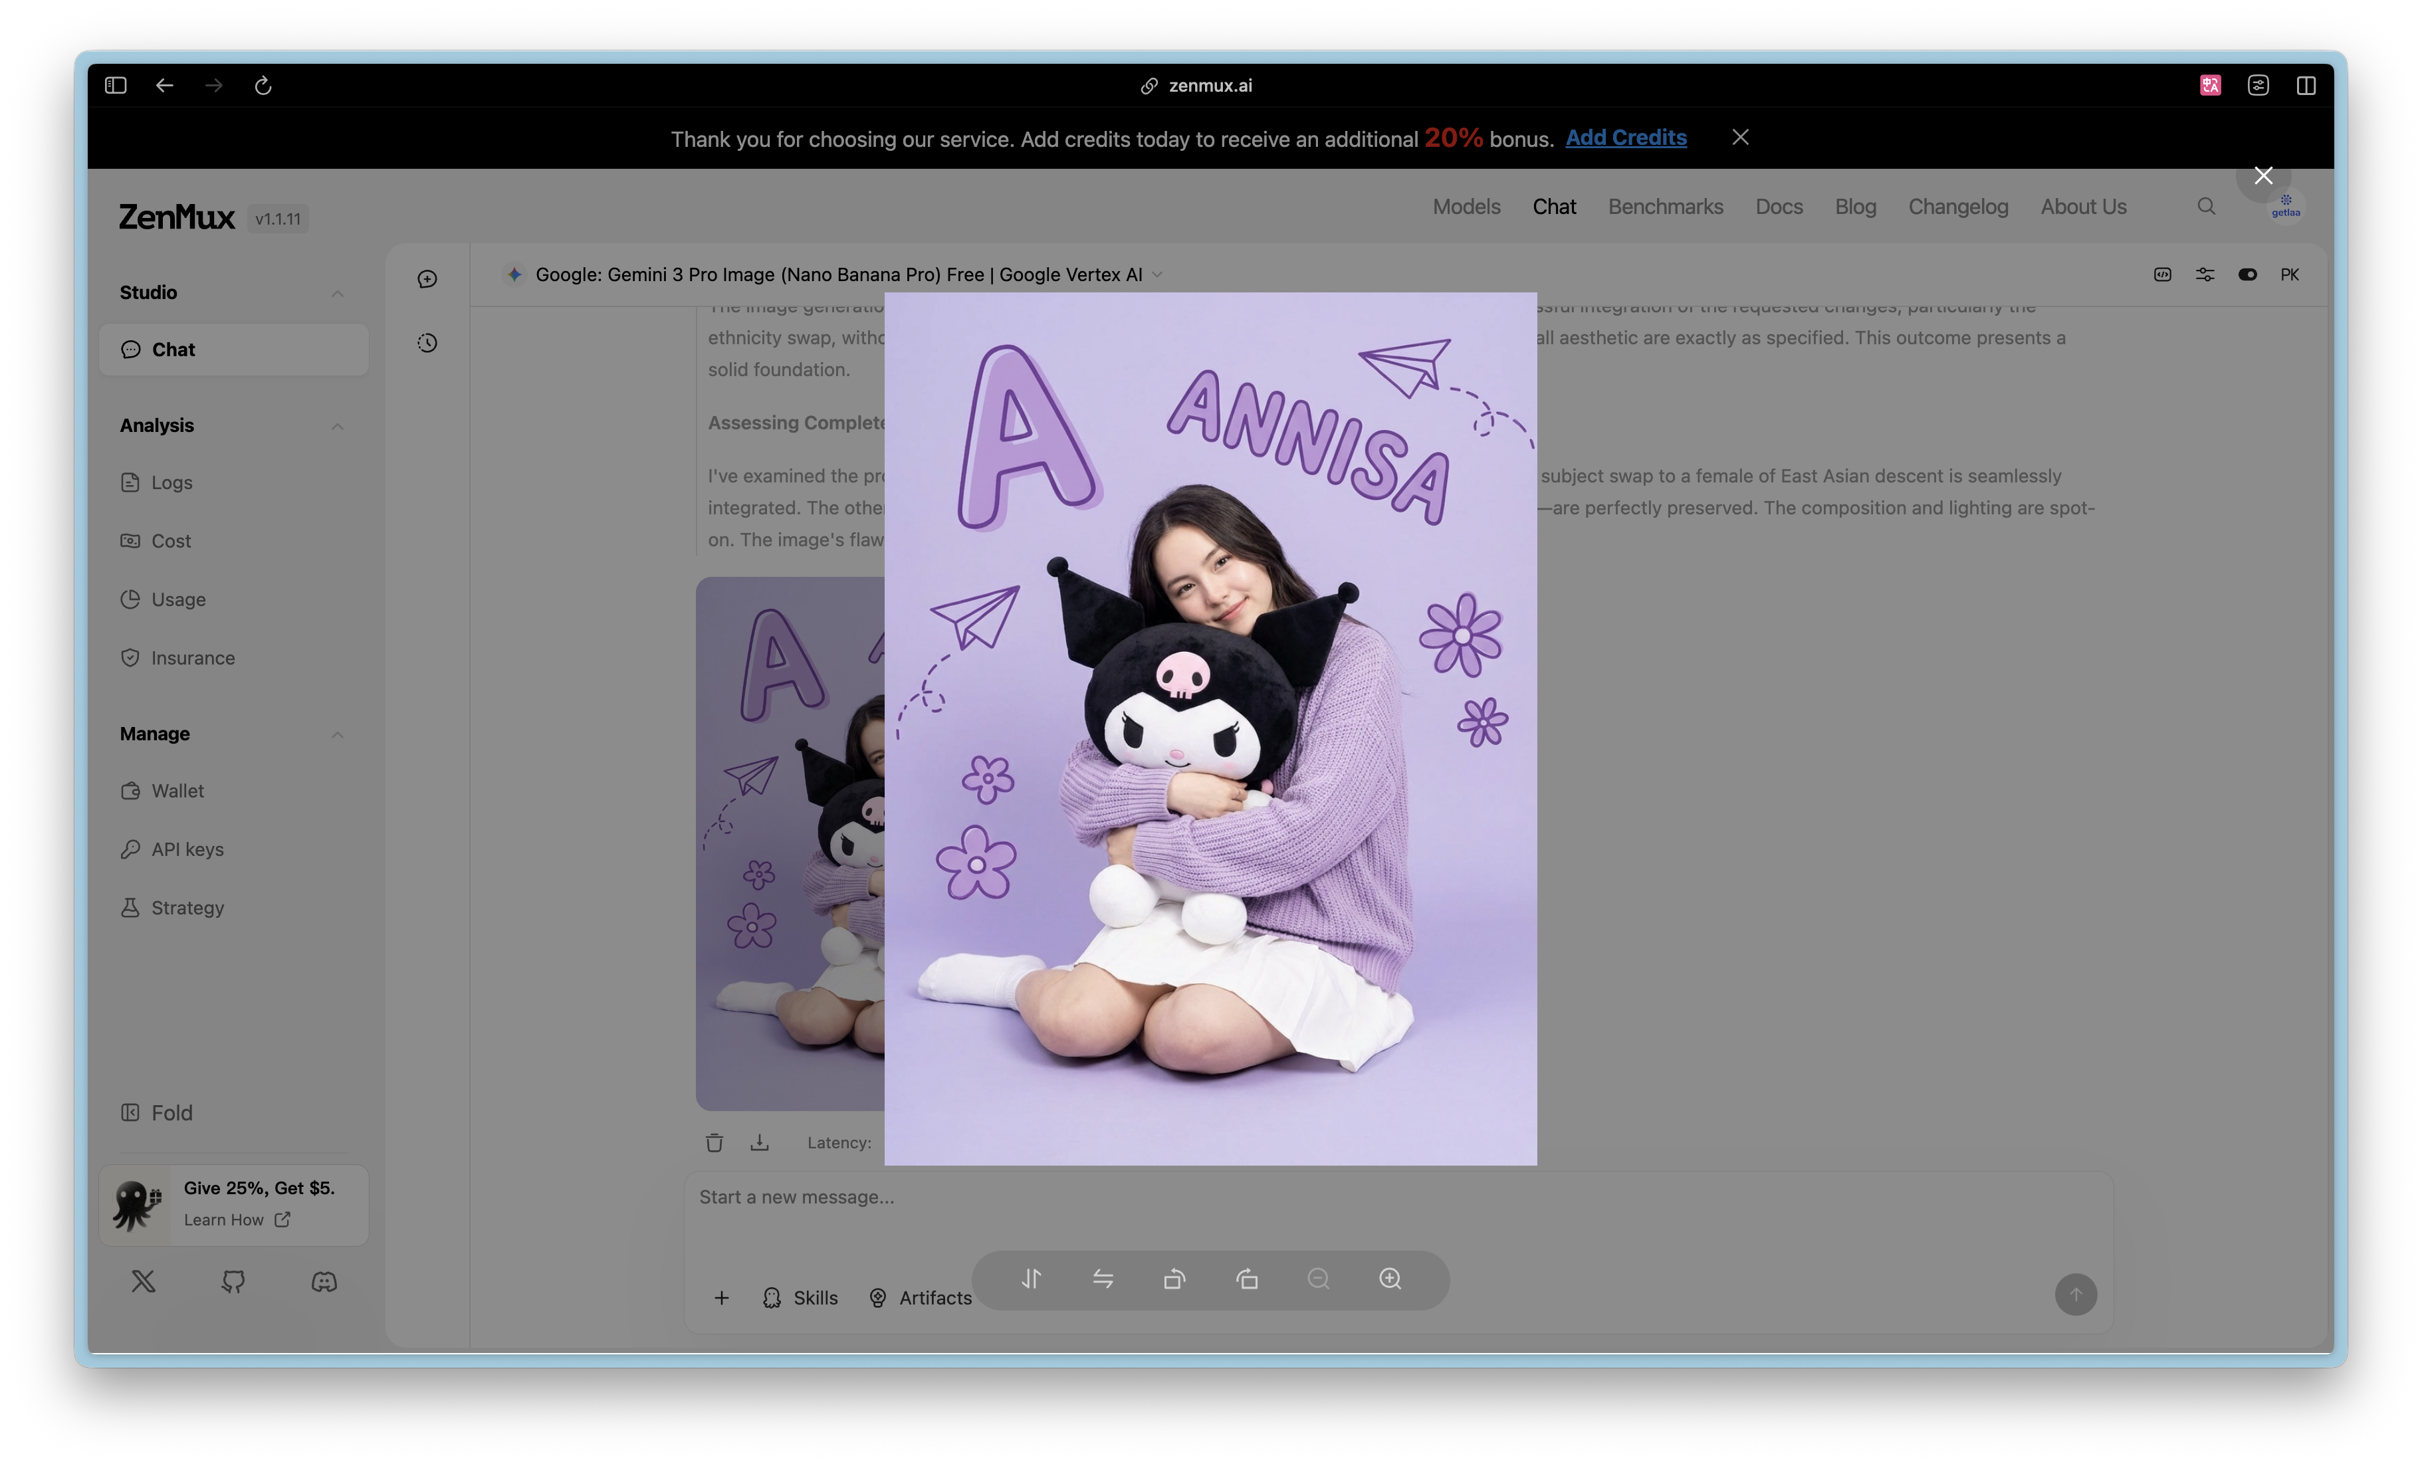
Task: Click the generated image thumbnail in chat
Action: 790,843
